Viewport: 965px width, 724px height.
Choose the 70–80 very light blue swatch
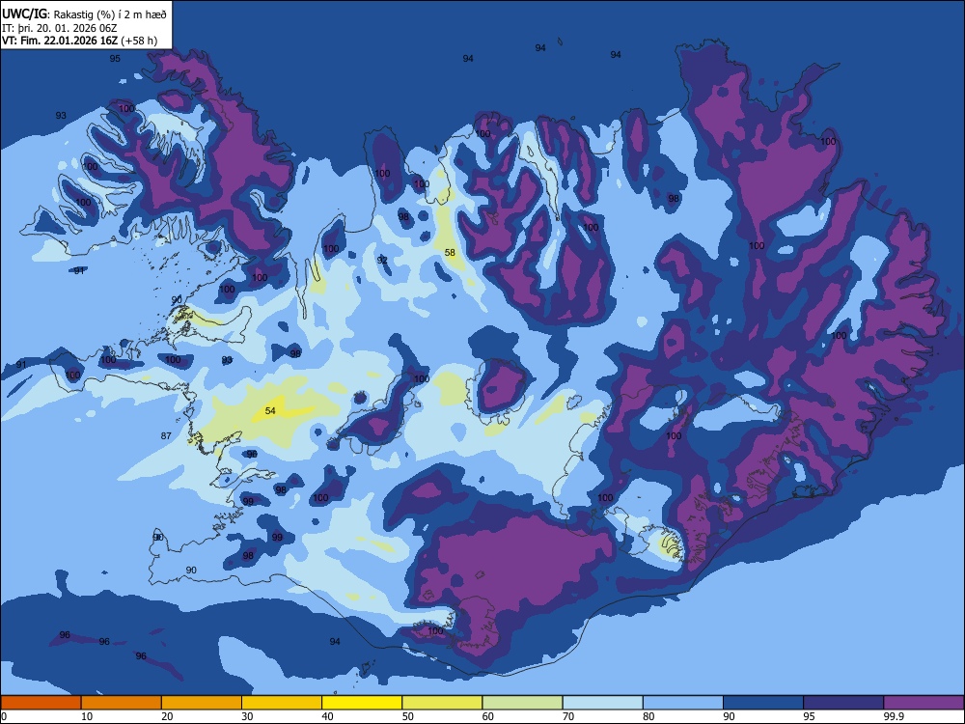603,703
